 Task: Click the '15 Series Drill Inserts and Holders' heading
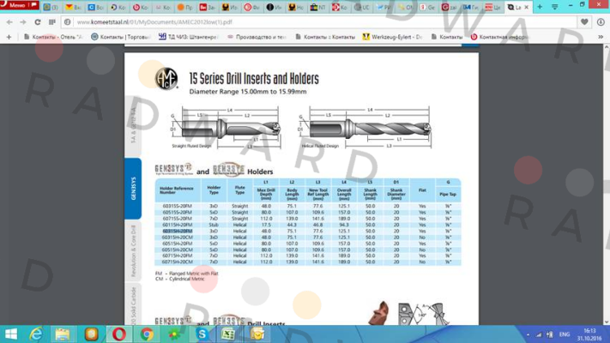click(254, 79)
